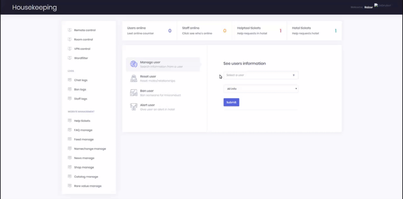Image resolution: width=403 pixels, height=199 pixels.
Task: Click the Chat logs list icon
Action: (x=69, y=80)
